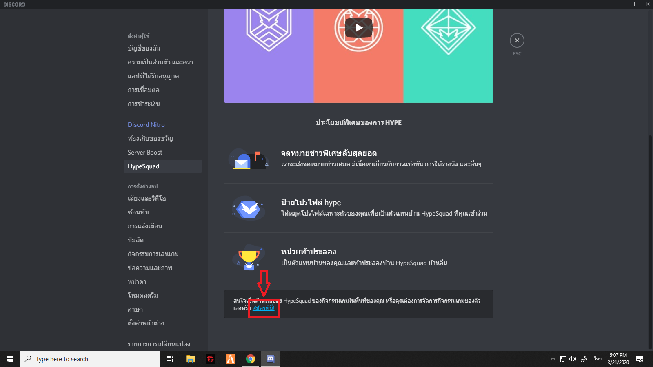Open the red Garena taskbar app
The width and height of the screenshot is (653, 367).
pyautogui.click(x=211, y=359)
